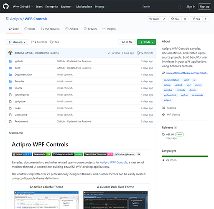Click the Source folder icon
This screenshot has width=214, height=209.
tap(10, 88)
